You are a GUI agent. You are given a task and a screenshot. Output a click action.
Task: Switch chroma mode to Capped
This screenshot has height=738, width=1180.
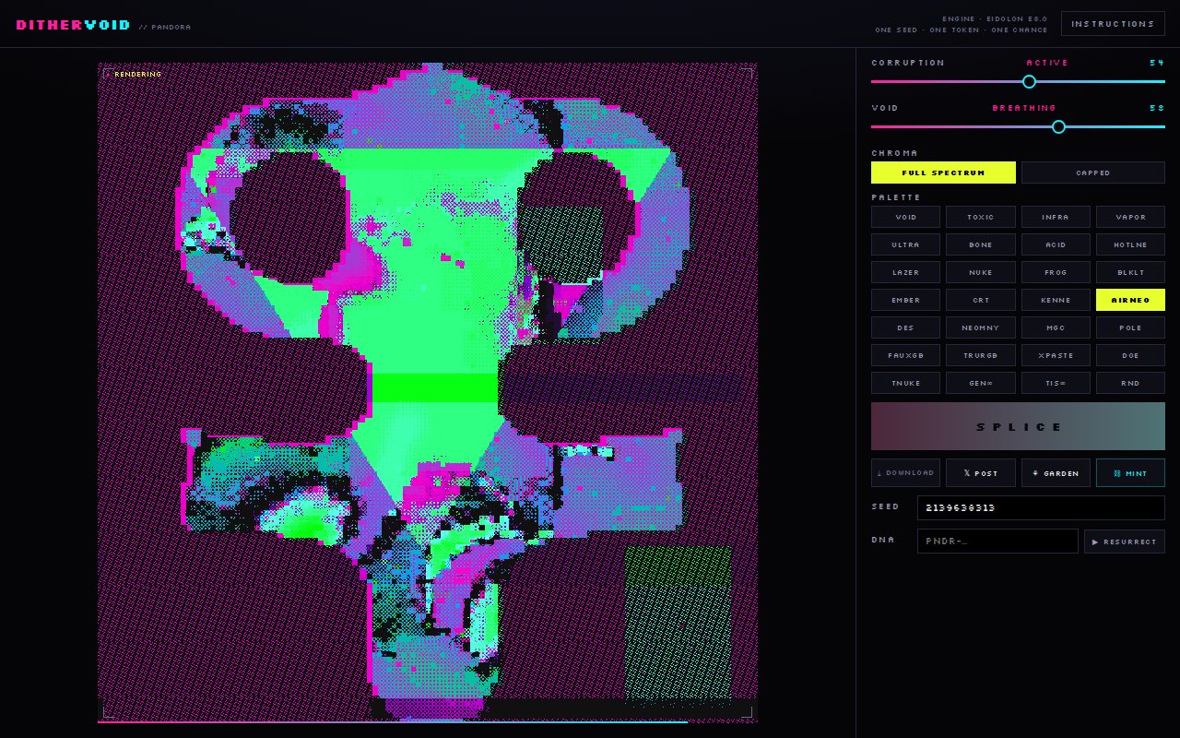coord(1093,173)
